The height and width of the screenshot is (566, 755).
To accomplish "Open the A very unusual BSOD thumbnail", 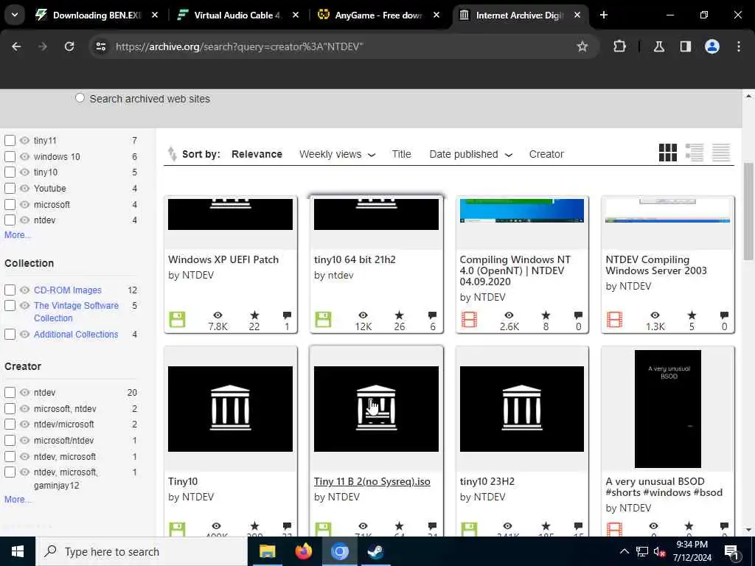I will 667,408.
